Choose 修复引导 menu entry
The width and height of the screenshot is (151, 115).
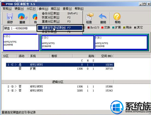pyautogui.click(x=60, y=32)
